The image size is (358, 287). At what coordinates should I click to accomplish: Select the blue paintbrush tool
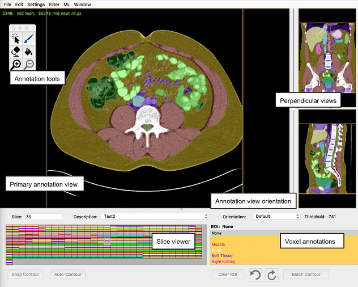[x=29, y=38]
